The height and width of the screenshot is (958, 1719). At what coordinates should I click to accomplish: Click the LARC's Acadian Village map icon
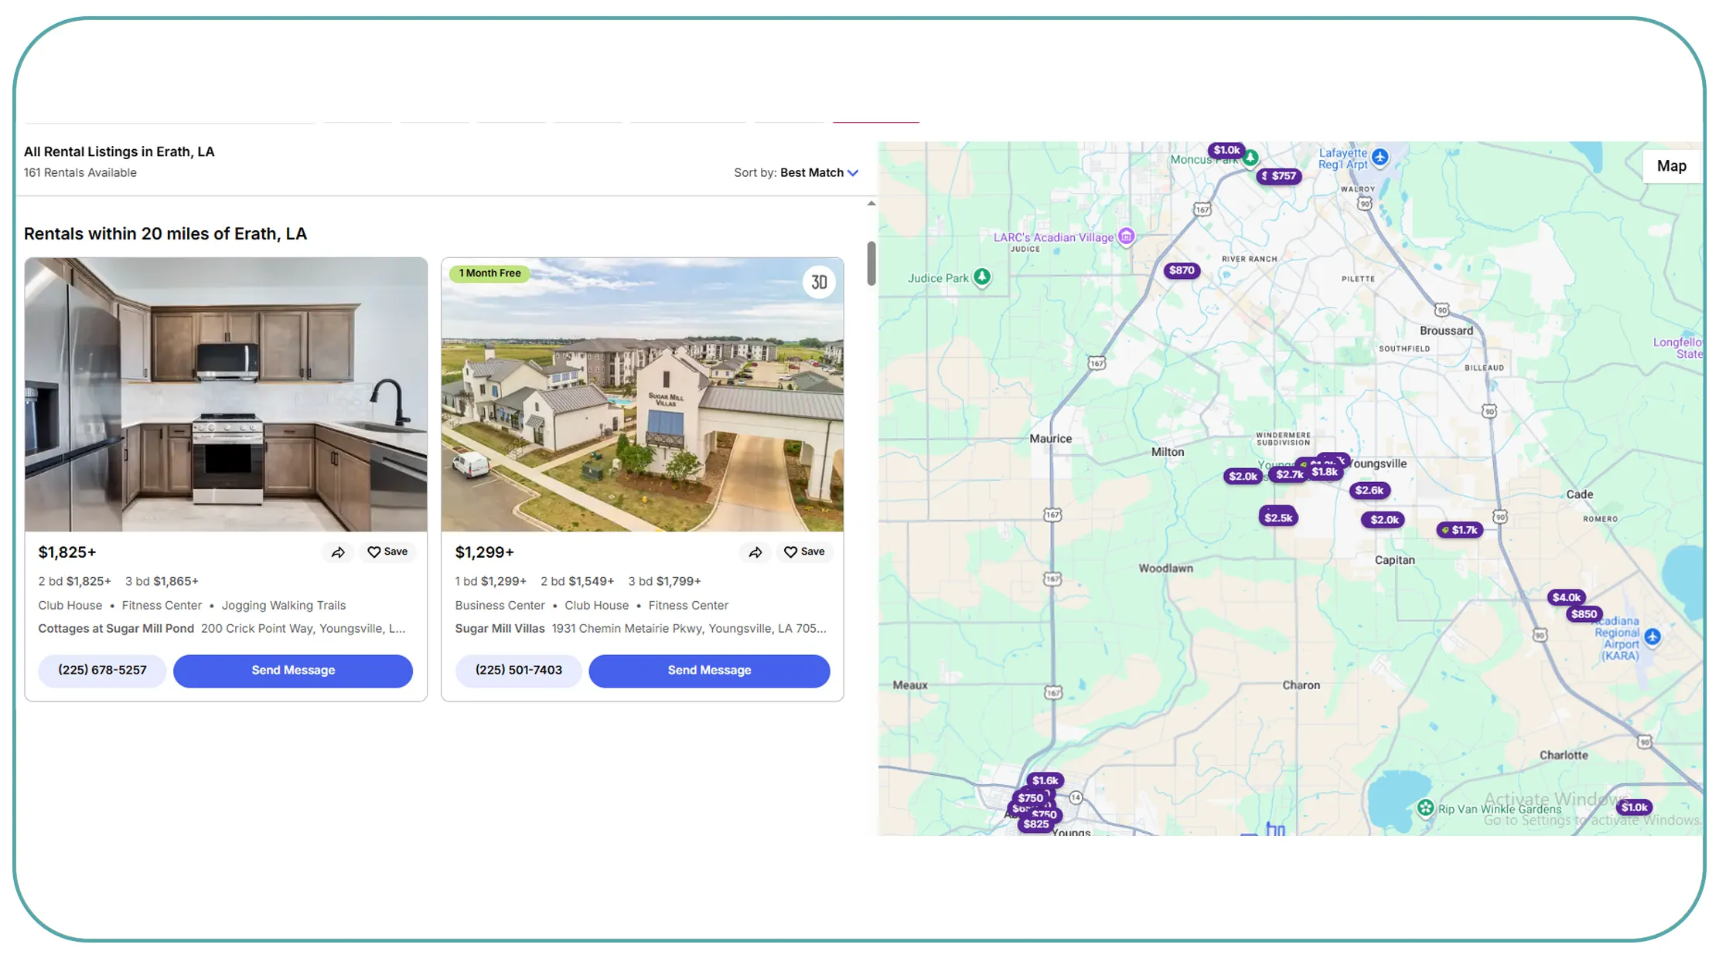pyautogui.click(x=1127, y=236)
